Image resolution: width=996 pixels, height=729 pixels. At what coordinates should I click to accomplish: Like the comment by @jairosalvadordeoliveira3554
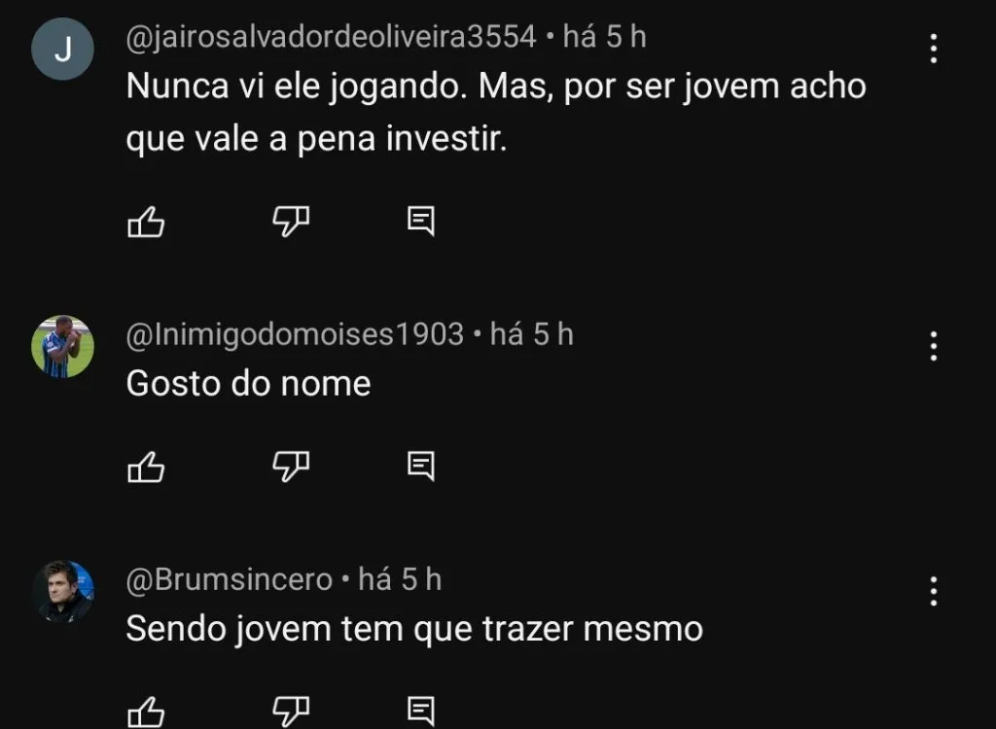point(146,222)
